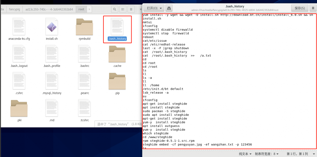The image size is (317, 157).
Task: Select the .bashrc file icon
Action: pos(85,54)
